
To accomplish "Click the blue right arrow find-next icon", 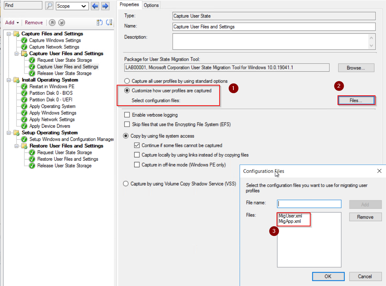I will click(x=105, y=6).
